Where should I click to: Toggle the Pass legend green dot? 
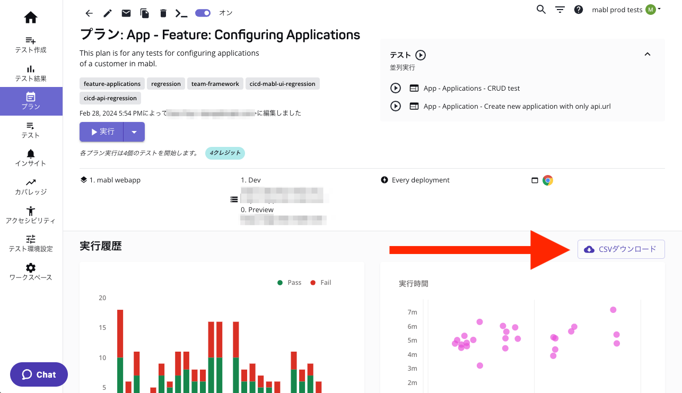[x=280, y=283]
